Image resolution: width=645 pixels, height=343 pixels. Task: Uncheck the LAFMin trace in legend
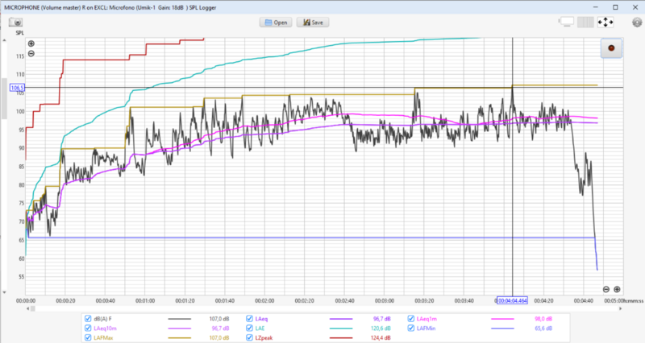[411, 329]
